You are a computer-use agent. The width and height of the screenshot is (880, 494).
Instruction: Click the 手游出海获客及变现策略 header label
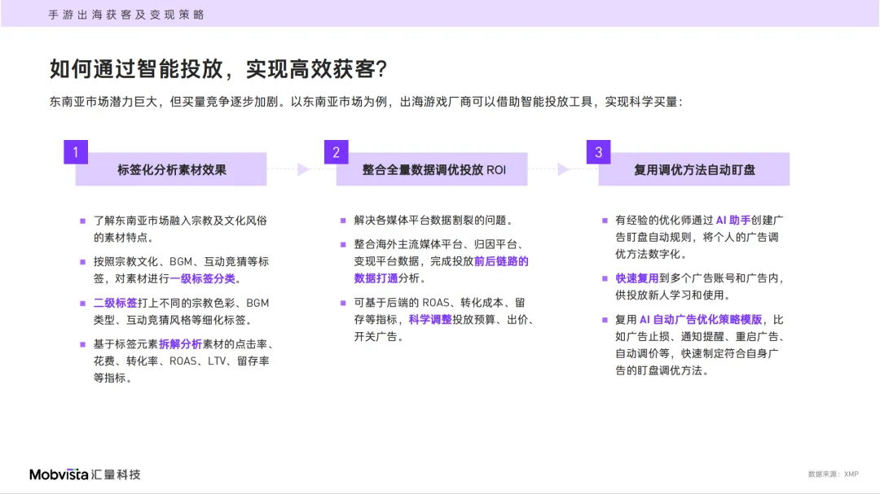pos(126,15)
